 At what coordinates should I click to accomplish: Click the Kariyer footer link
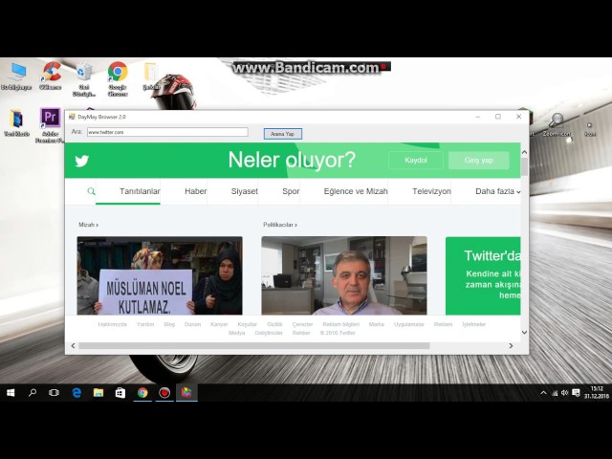click(219, 324)
